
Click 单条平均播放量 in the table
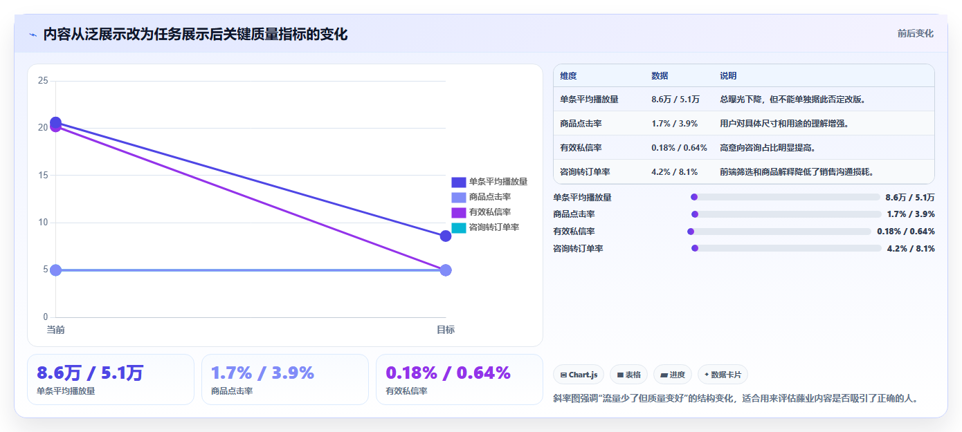(x=589, y=100)
